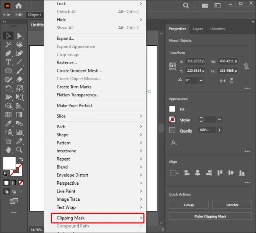This screenshot has height=233, width=256.
Task: Open the fx effects button
Action: click(174, 143)
